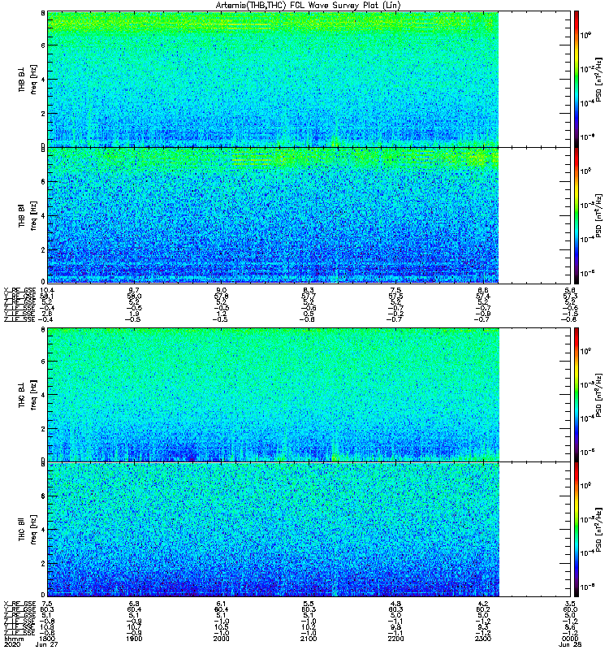Select the THB B∥ spectrogram panel
This screenshot has height=650, width=609.
pos(309,215)
